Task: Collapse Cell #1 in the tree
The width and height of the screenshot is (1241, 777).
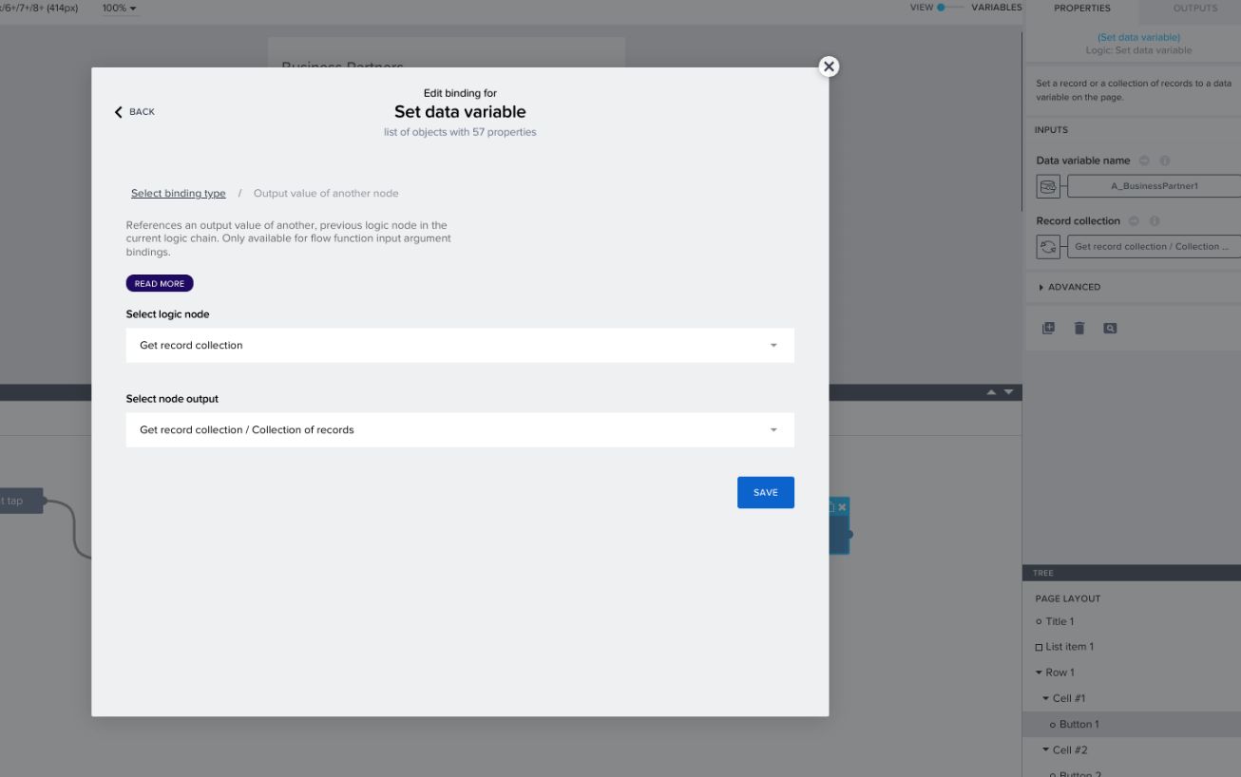Action: point(1046,698)
